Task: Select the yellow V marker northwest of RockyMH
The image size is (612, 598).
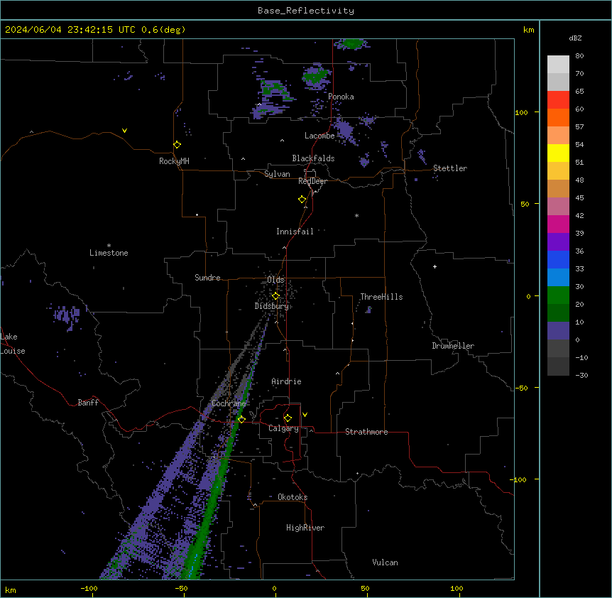Action: [x=124, y=131]
